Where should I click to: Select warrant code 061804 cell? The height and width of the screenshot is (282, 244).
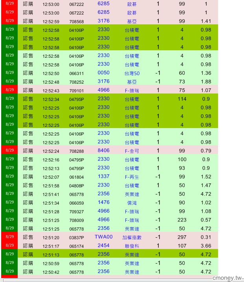[x=77, y=177]
